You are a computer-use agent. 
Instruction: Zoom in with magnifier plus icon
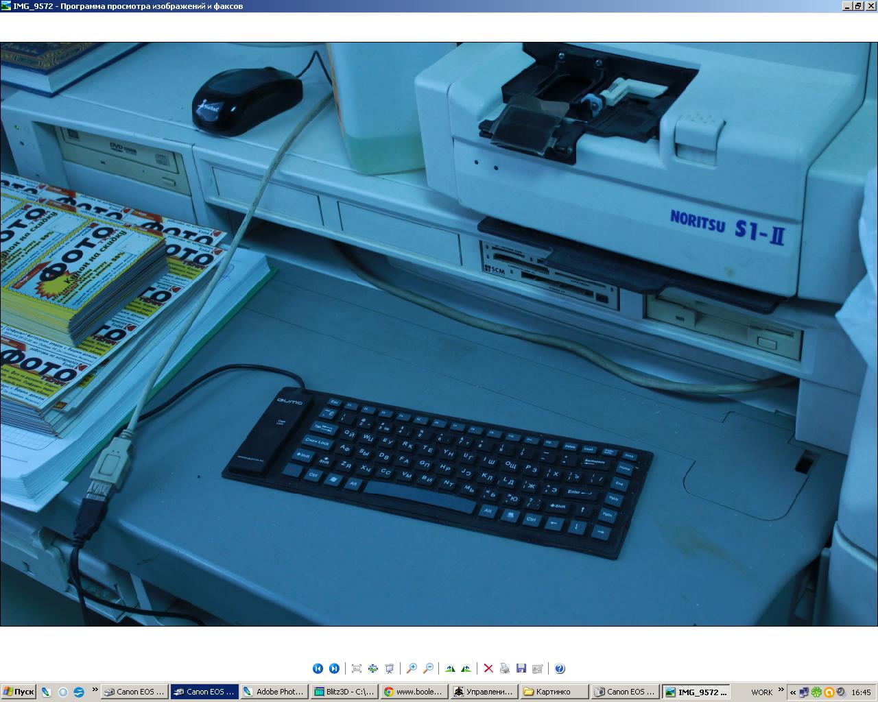tap(412, 668)
